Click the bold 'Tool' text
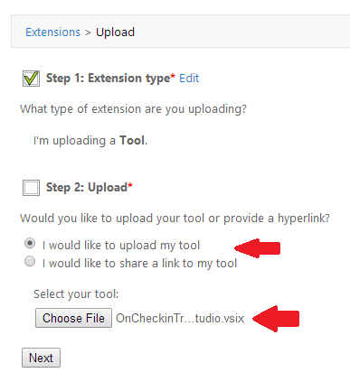 132,141
